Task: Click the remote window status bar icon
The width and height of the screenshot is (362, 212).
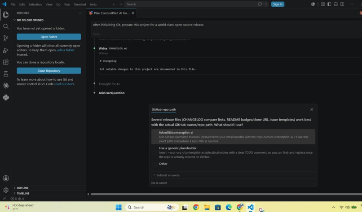Action: point(4,199)
